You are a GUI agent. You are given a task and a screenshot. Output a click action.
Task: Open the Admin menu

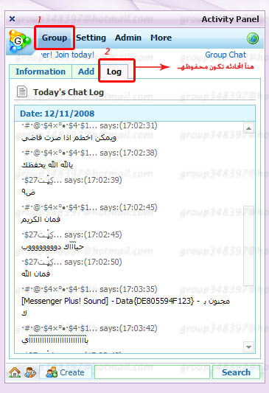pyautogui.click(x=128, y=38)
